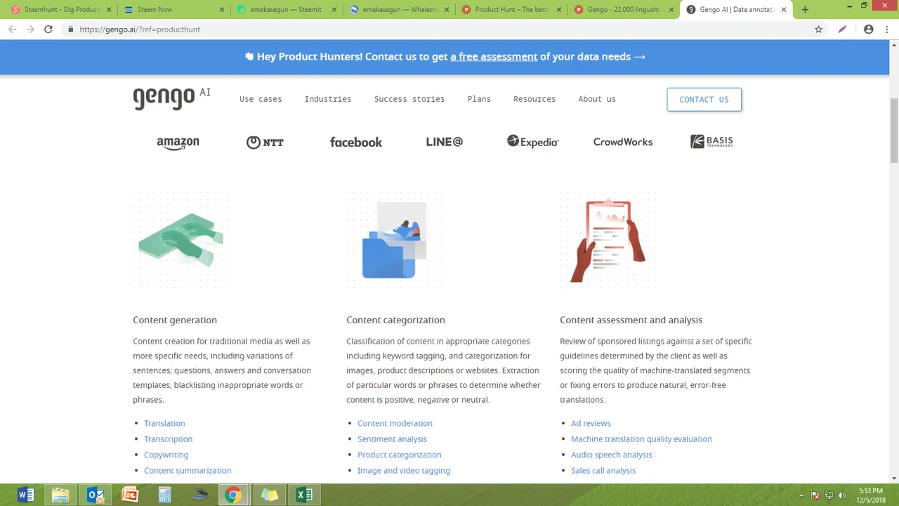The image size is (899, 506).
Task: Open Outlook from the taskbar
Action: 96,495
